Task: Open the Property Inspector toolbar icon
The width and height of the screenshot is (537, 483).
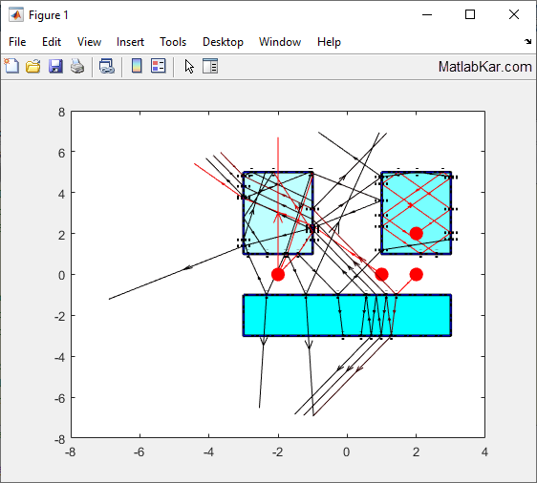Action: point(210,66)
